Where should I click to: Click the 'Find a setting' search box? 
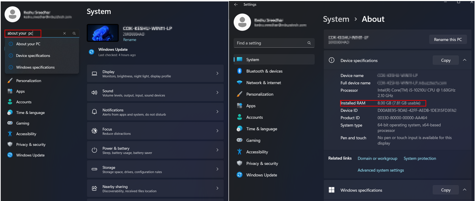point(274,43)
